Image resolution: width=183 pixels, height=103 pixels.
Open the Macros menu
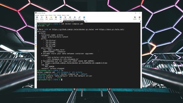coord(64,15)
